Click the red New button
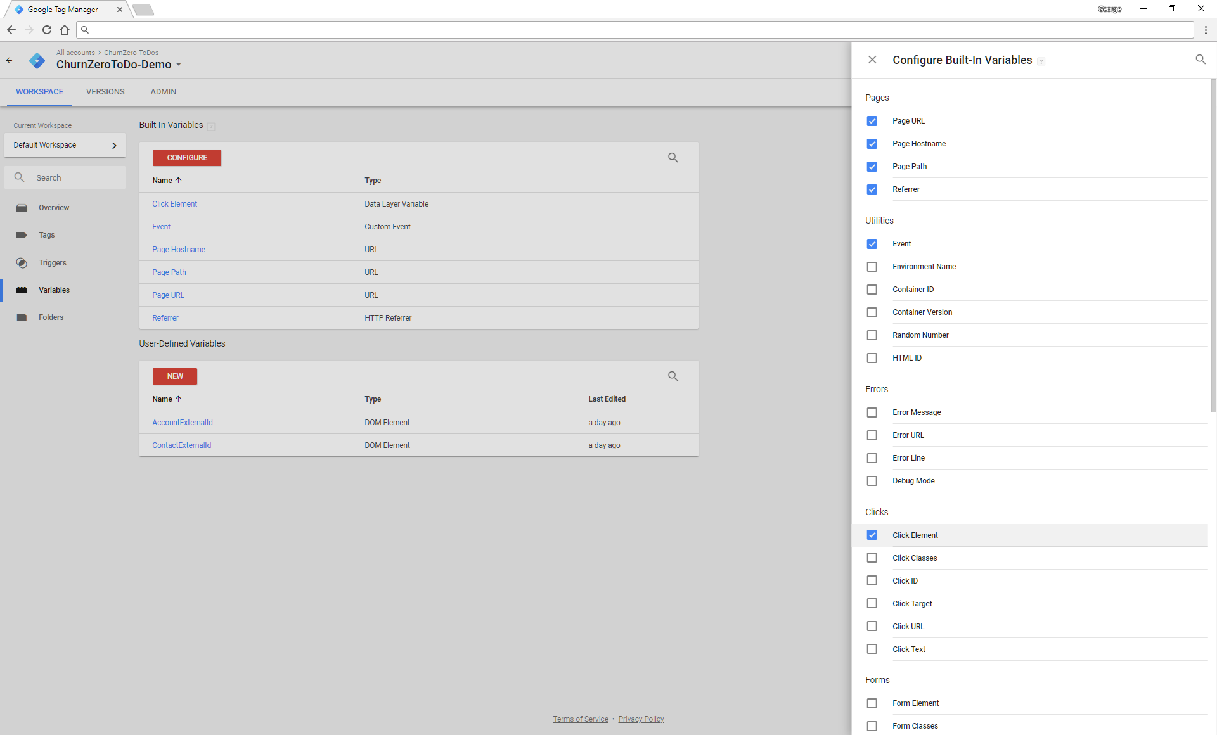The height and width of the screenshot is (735, 1217). (x=175, y=376)
